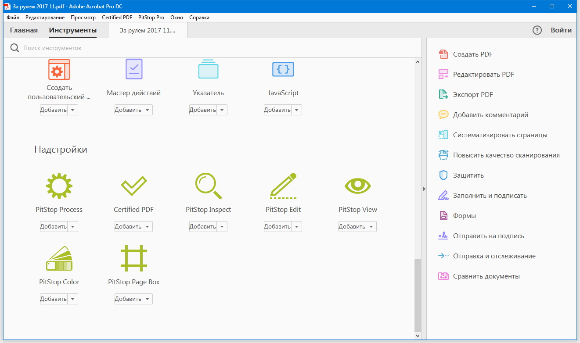Select the Защитить shield shortcut
580x343 pixels.
coord(461,175)
